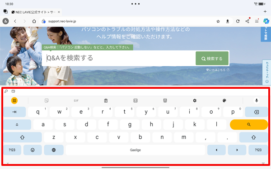271x169 pixels.
Task: Tap the g key
Action: [130, 124]
